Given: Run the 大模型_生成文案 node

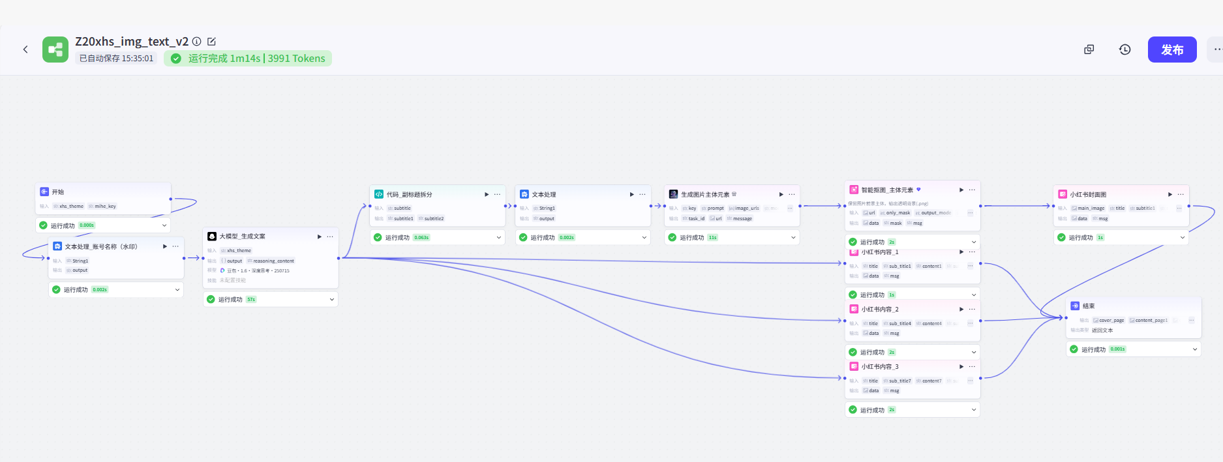Looking at the screenshot, I should coord(320,237).
